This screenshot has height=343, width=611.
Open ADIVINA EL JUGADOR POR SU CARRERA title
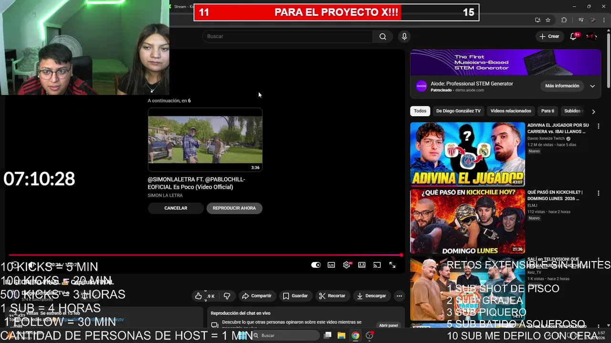(x=558, y=129)
